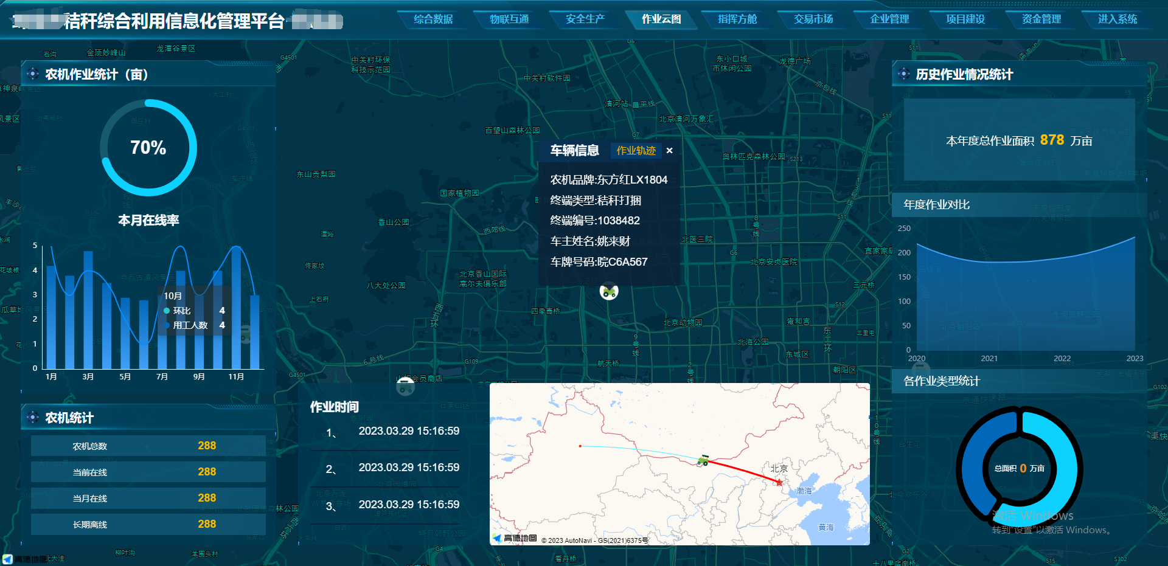
Task: Go to the 指挥方舱 tab
Action: [x=737, y=19]
